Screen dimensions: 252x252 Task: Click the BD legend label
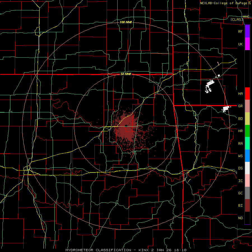tap(241, 119)
